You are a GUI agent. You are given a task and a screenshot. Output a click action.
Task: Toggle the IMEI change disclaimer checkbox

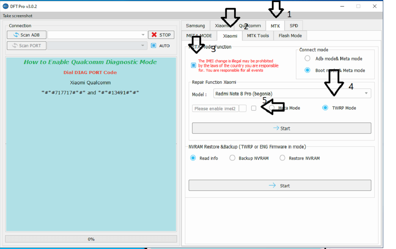point(194,65)
